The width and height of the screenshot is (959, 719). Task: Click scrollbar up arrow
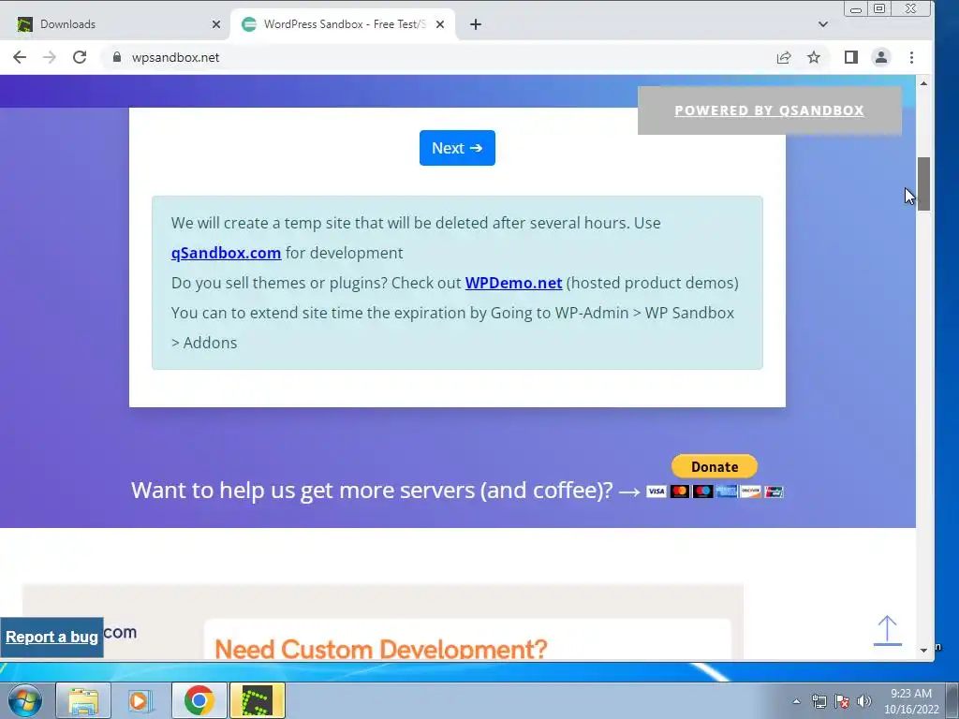pyautogui.click(x=923, y=82)
